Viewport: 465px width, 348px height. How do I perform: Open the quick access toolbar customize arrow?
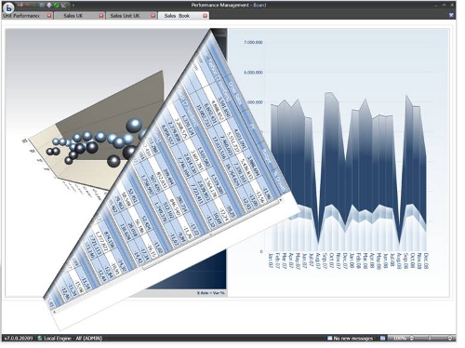pyautogui.click(x=73, y=6)
